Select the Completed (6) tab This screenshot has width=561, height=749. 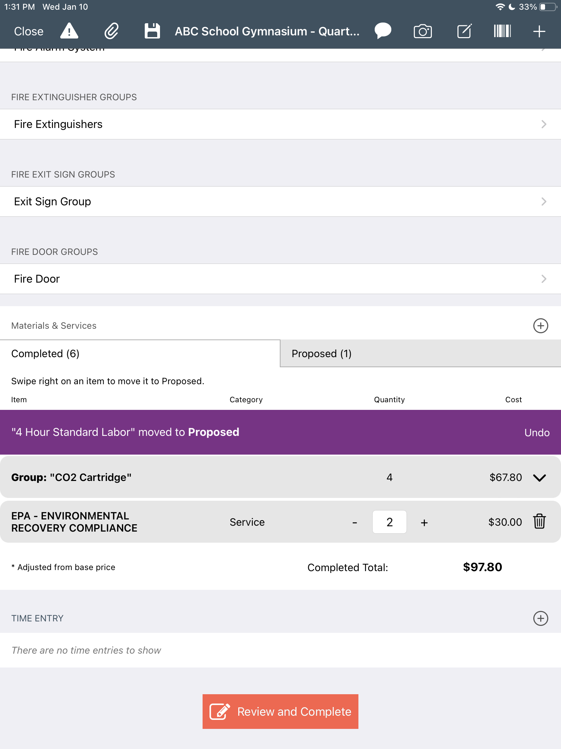coord(140,353)
